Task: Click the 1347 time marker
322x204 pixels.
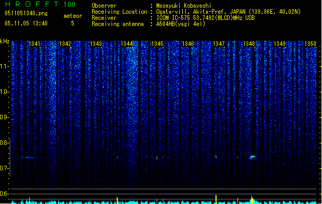Action: pos(219,44)
